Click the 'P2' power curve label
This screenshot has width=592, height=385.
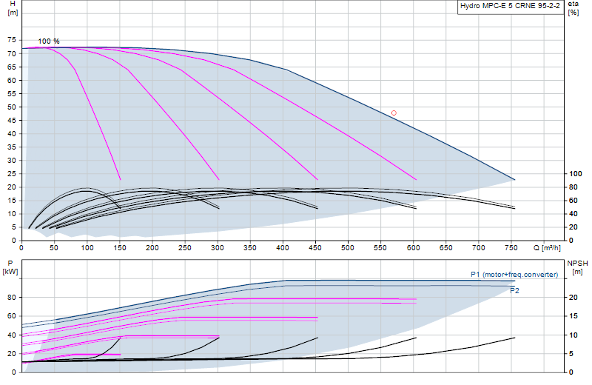click(514, 290)
